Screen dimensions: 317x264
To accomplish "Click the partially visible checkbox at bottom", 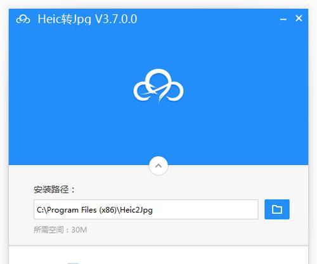I will coord(73,263).
